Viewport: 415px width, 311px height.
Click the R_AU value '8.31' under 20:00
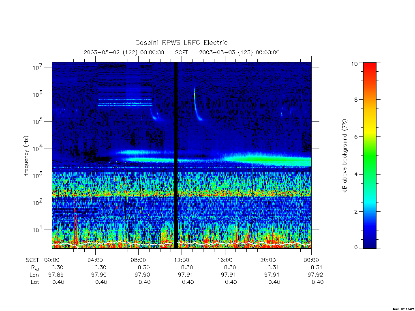pyautogui.click(x=273, y=267)
